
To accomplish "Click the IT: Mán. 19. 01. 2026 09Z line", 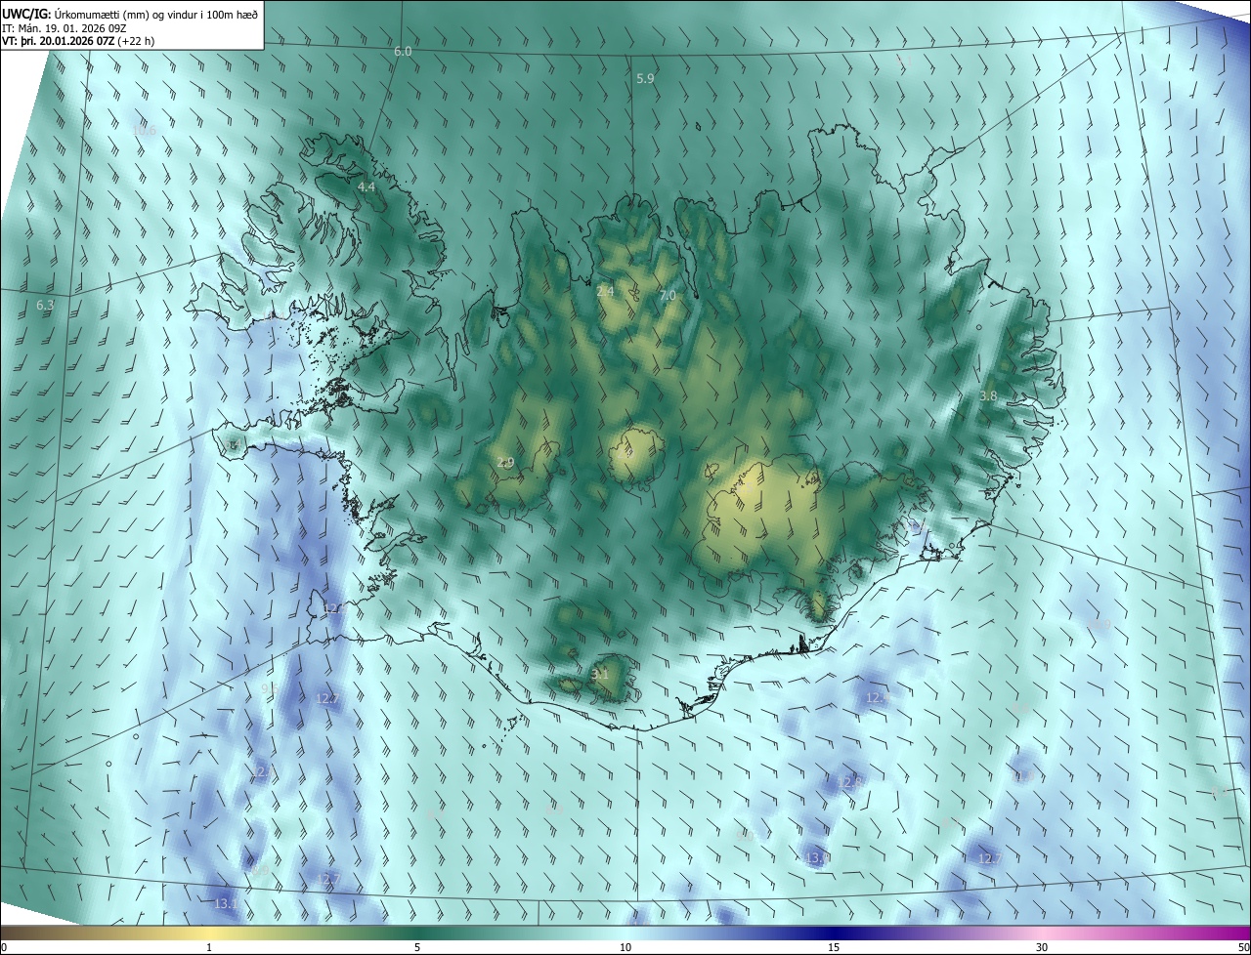I will [x=65, y=27].
